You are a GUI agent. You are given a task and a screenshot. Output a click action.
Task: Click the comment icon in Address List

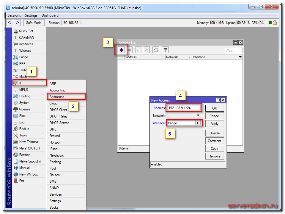[x=156, y=50]
